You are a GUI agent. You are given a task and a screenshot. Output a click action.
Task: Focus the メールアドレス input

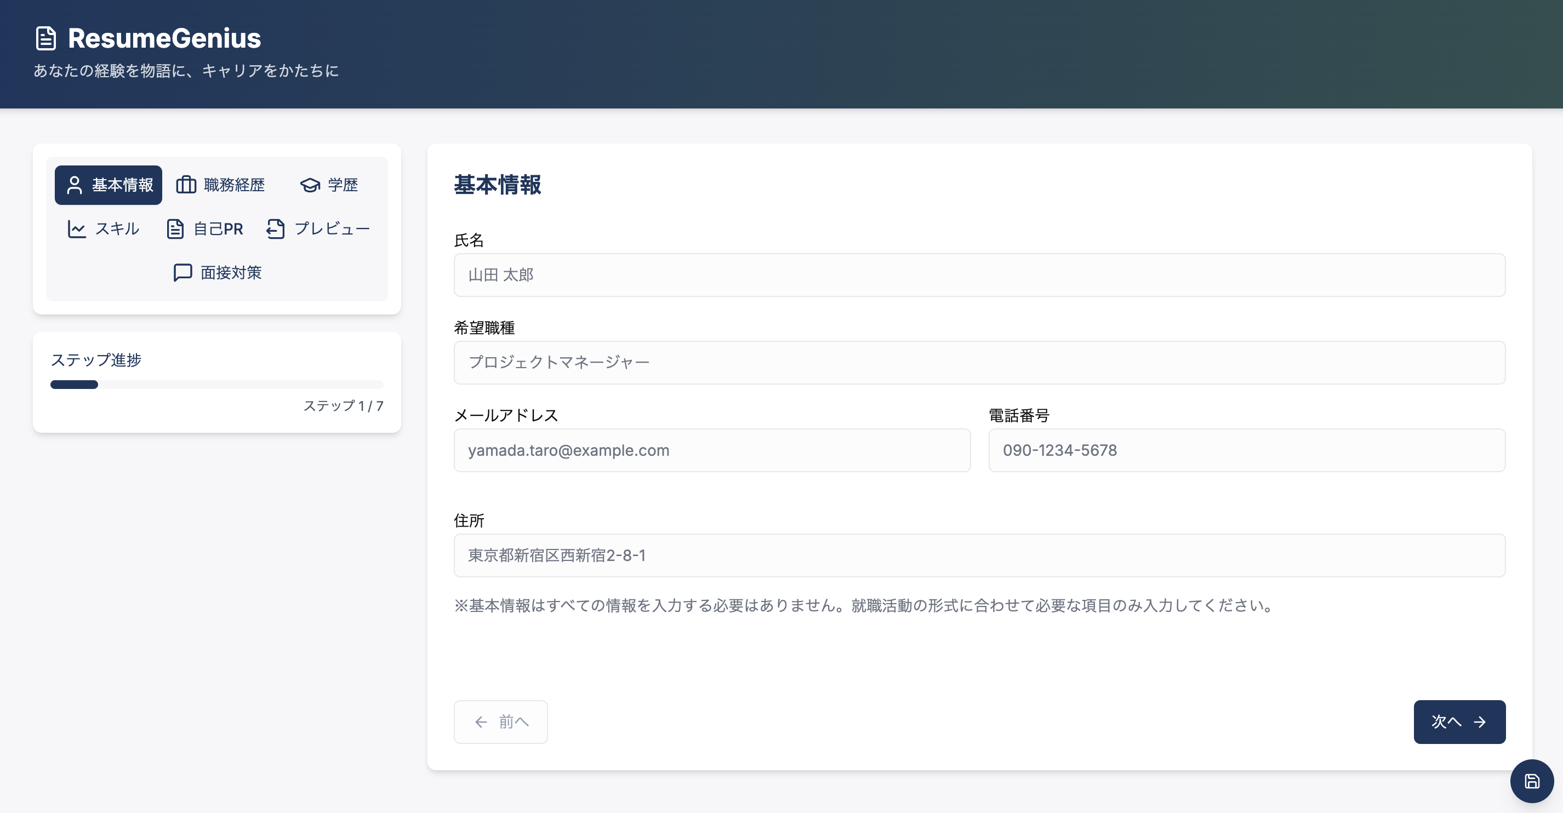(x=712, y=450)
